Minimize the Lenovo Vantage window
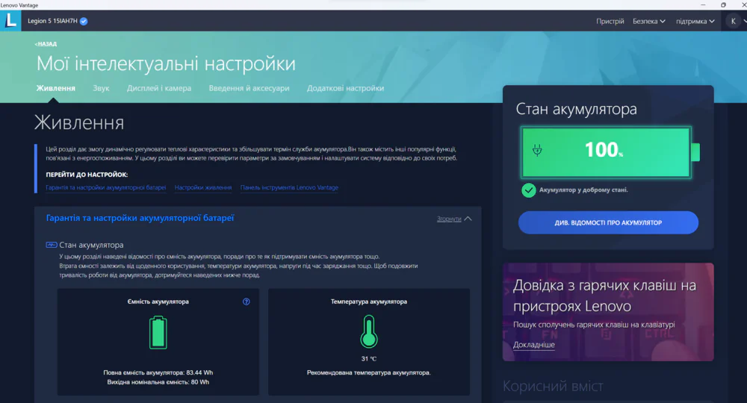The width and height of the screenshot is (747, 403). pyautogui.click(x=703, y=4)
